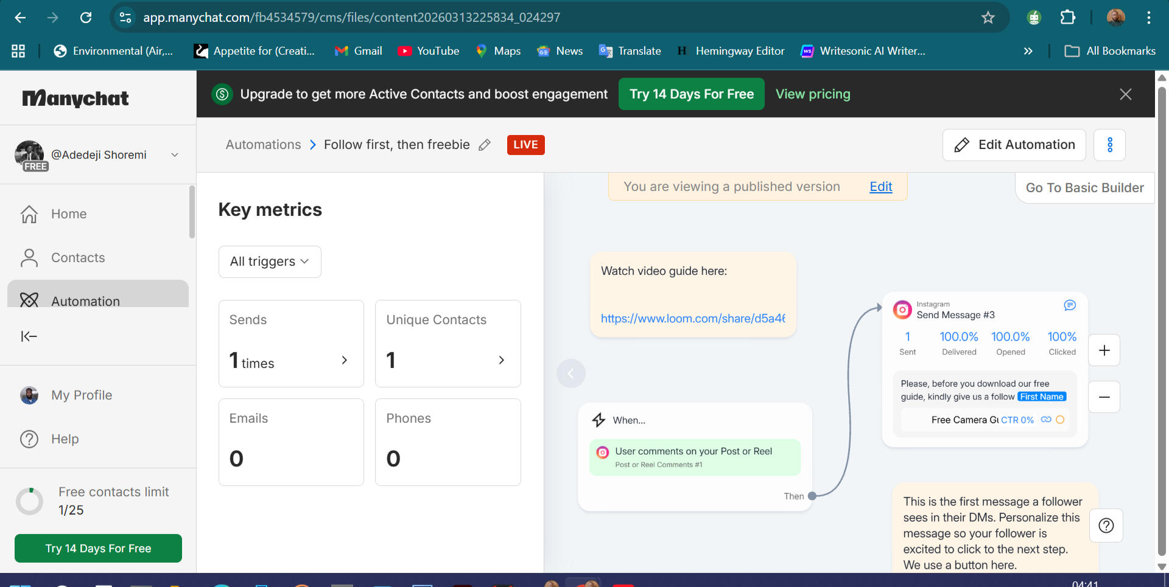The width and height of the screenshot is (1169, 587).
Task: Open the View pricing link
Action: [x=813, y=94]
